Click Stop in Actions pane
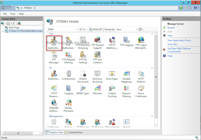201x140 pixels. point(170,36)
